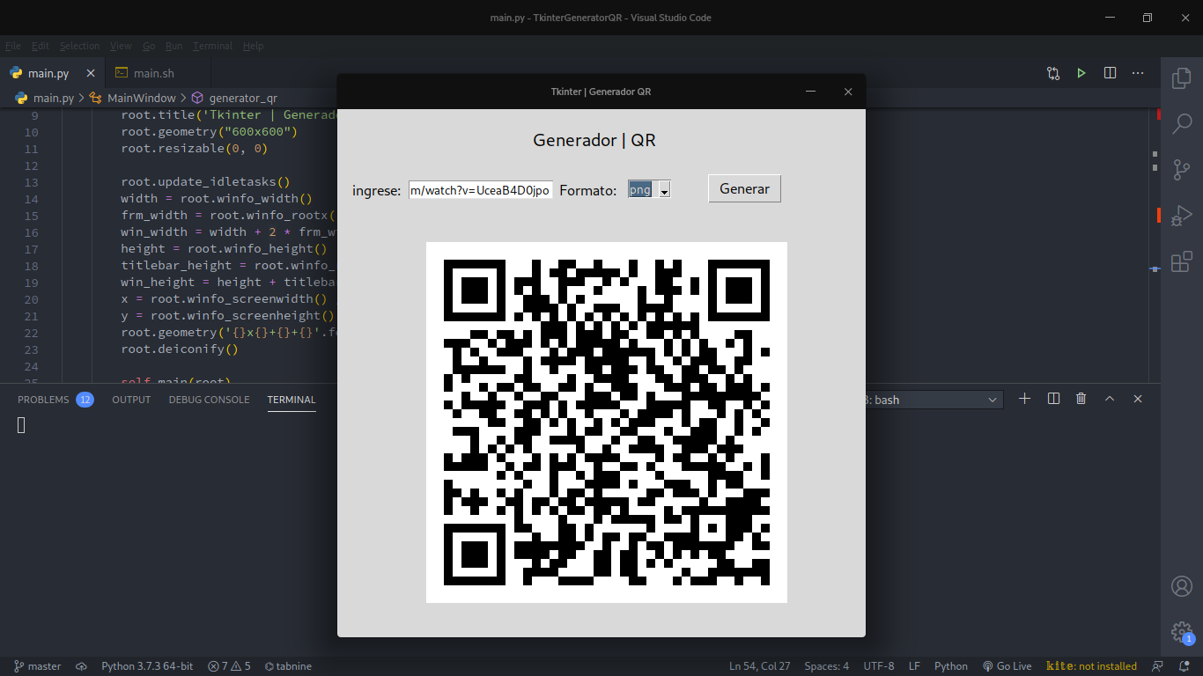Open the Explorer view in activity bar
Image resolution: width=1203 pixels, height=676 pixels.
click(x=1181, y=79)
